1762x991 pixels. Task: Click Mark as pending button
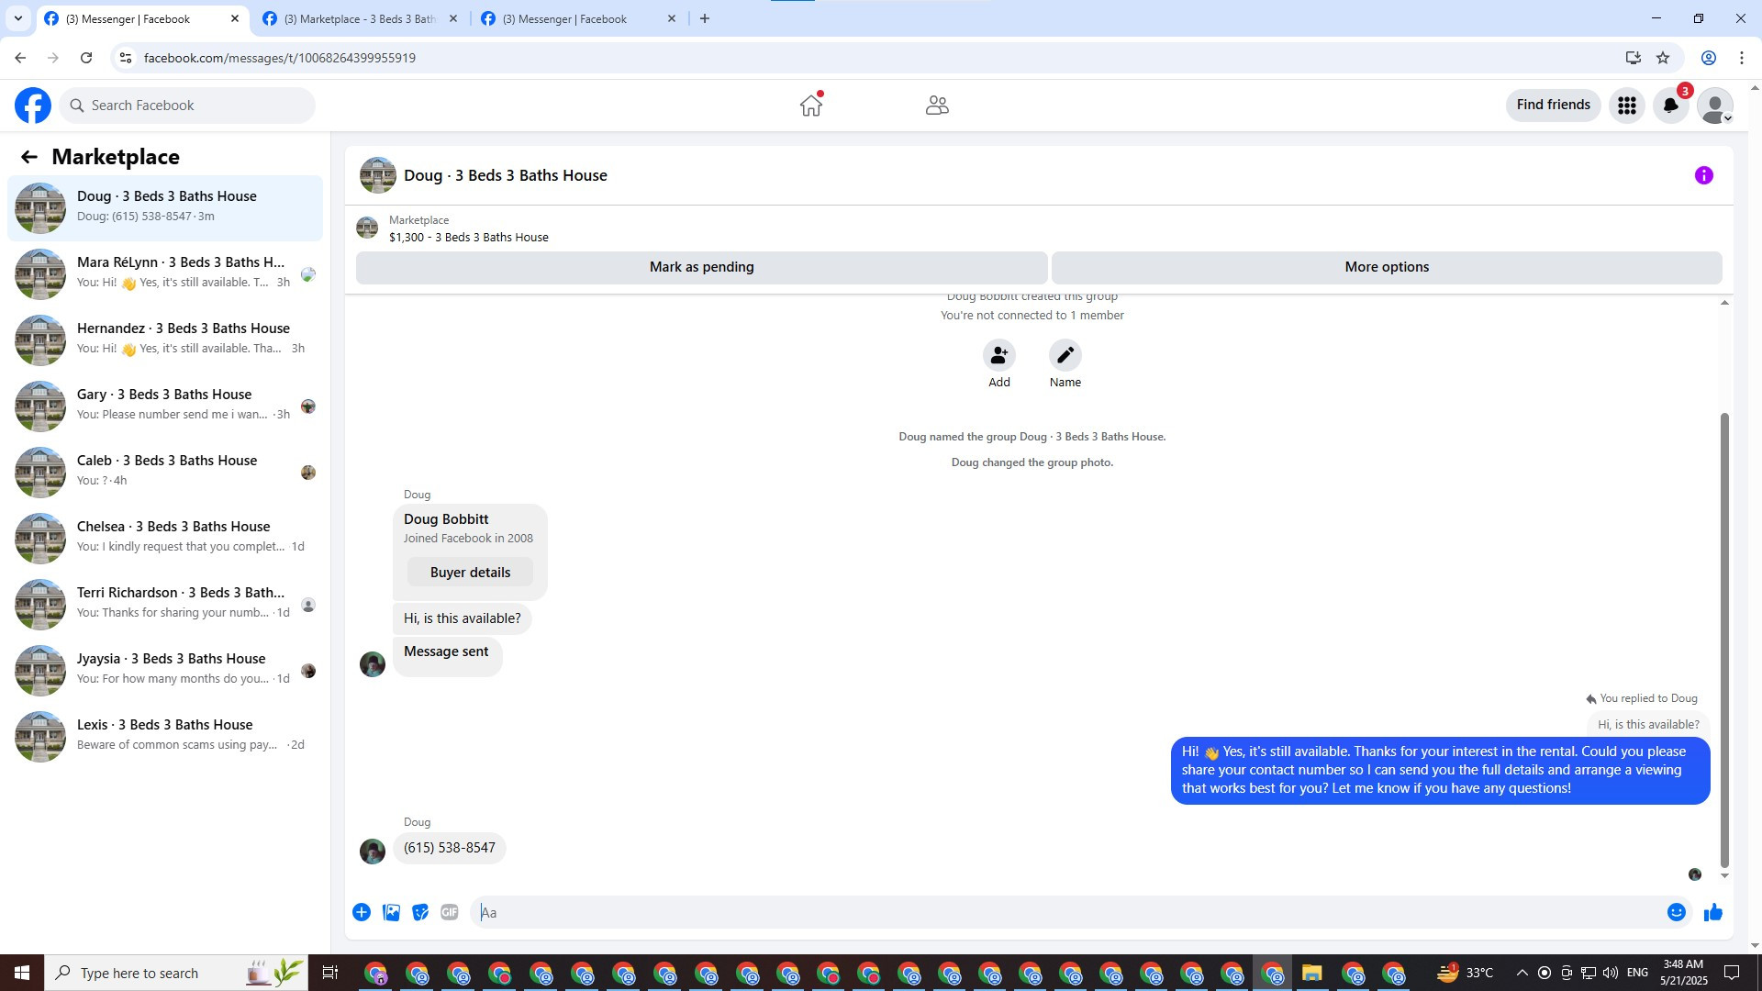click(702, 267)
